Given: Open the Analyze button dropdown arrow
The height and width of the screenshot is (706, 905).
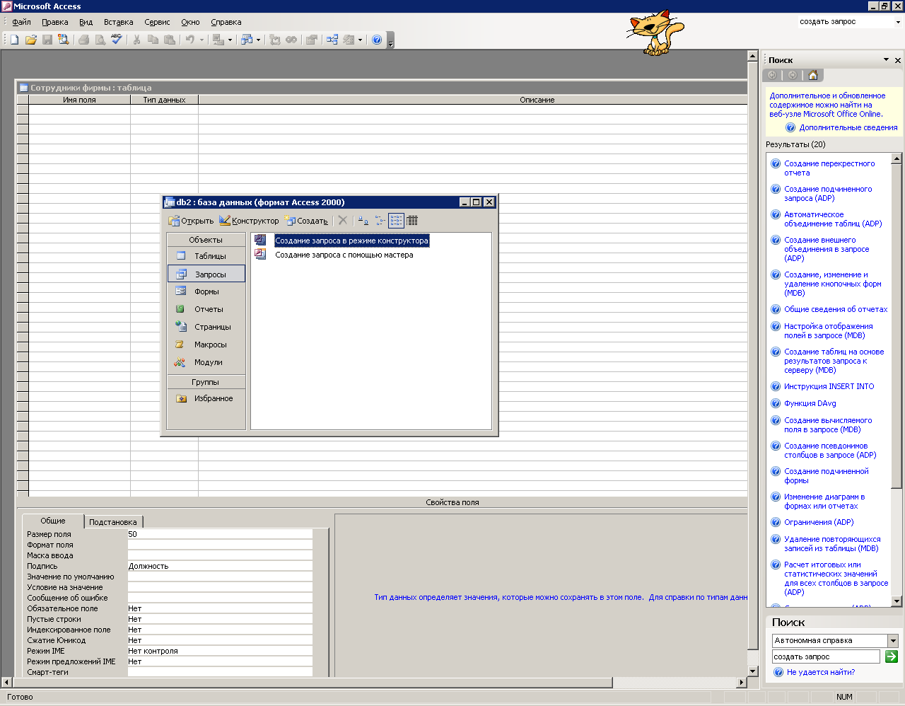Looking at the screenshot, I should pos(258,40).
